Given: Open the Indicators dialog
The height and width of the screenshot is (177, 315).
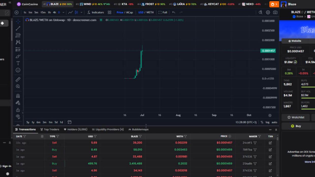Looking at the screenshot, I should [96, 12].
